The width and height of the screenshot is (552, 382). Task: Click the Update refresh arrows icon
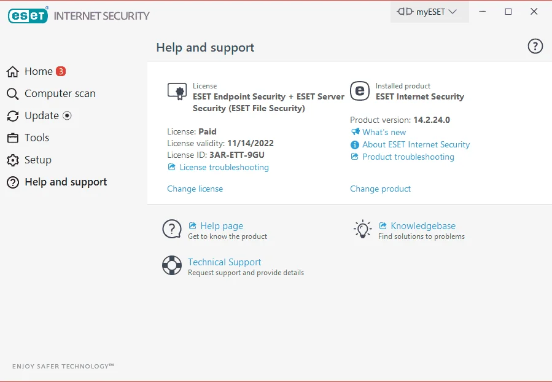(13, 116)
